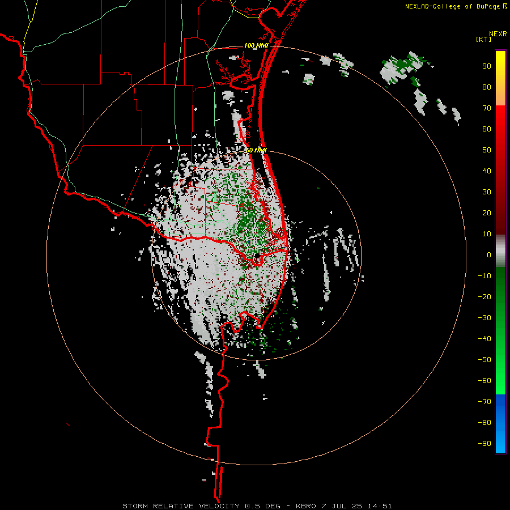Click the 60 value on the velocity scale
The height and width of the screenshot is (510, 510).
pos(487,129)
